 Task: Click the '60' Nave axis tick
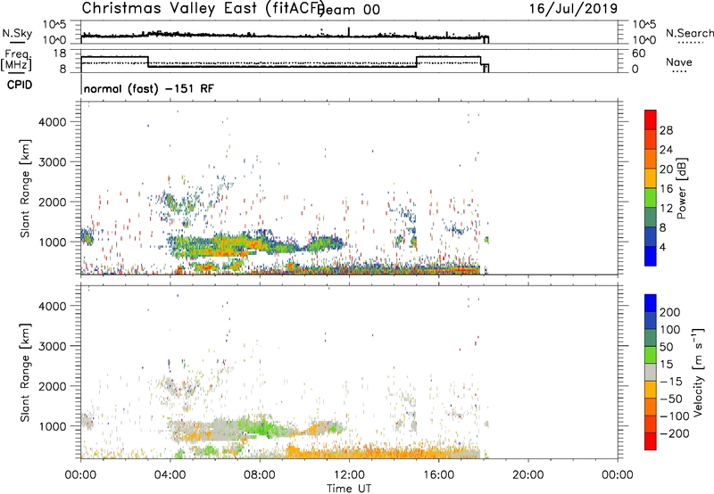tap(639, 54)
